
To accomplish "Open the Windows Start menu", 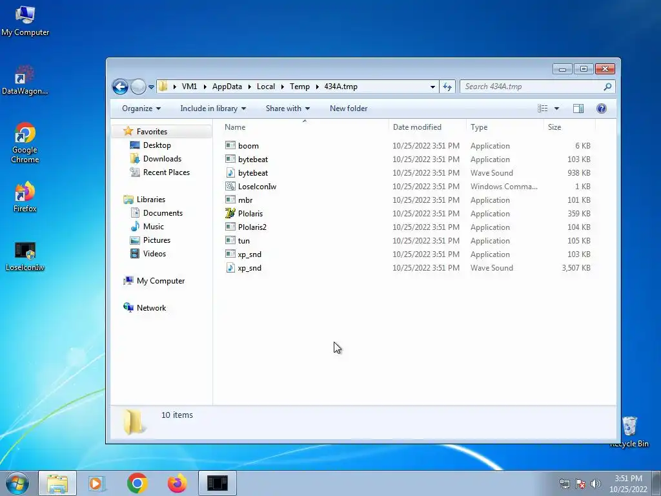I will pos(17,483).
